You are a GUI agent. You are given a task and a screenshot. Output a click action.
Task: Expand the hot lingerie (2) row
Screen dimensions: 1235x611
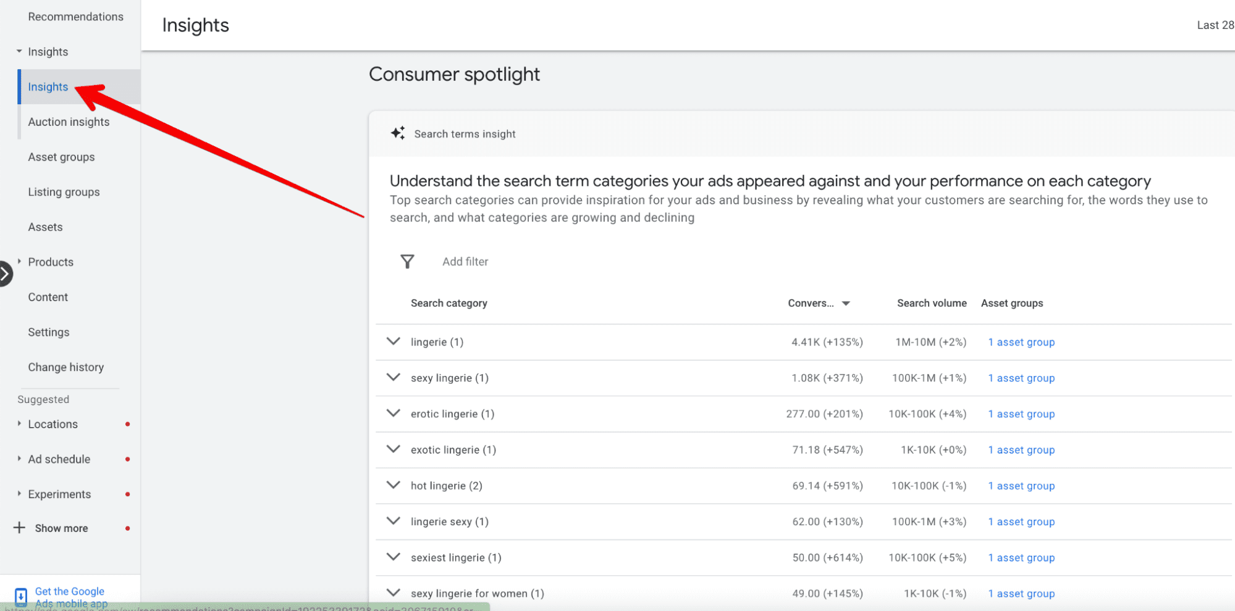pos(394,485)
